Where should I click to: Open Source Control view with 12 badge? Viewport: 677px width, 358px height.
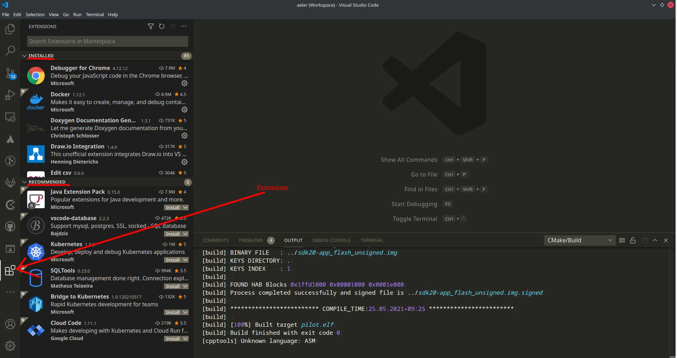(x=10, y=73)
